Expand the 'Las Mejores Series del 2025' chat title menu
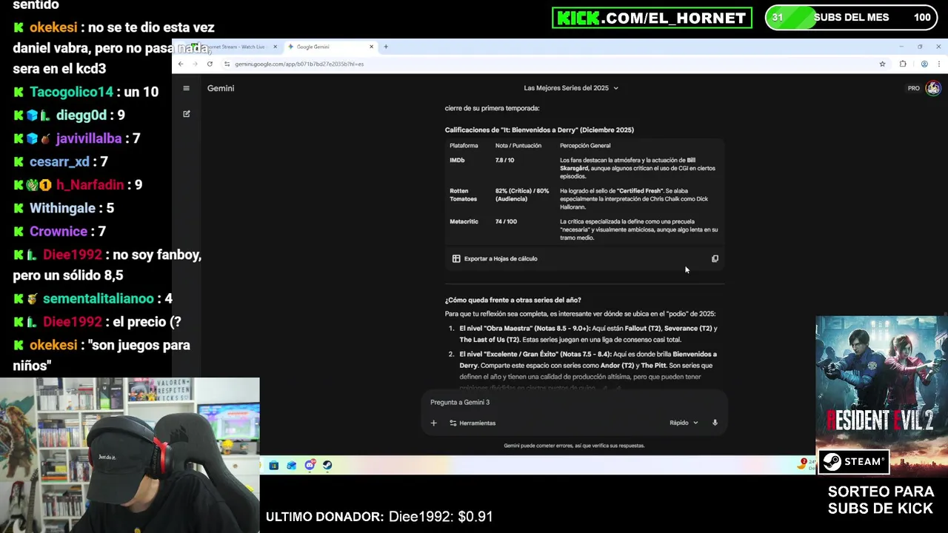Viewport: 948px width, 533px height. tap(570, 88)
